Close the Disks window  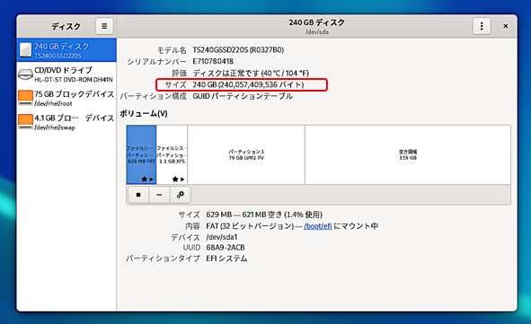tap(506, 26)
